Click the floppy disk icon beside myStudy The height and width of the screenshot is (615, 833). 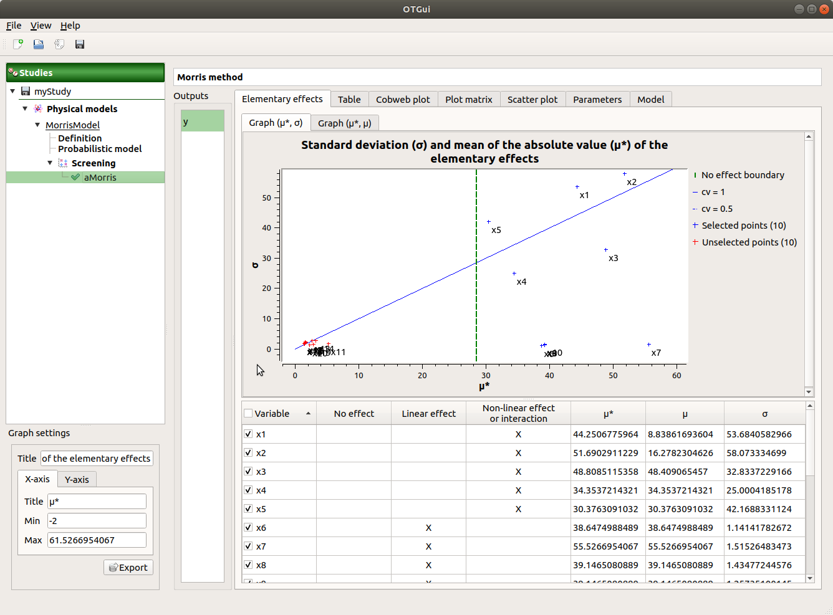(26, 92)
